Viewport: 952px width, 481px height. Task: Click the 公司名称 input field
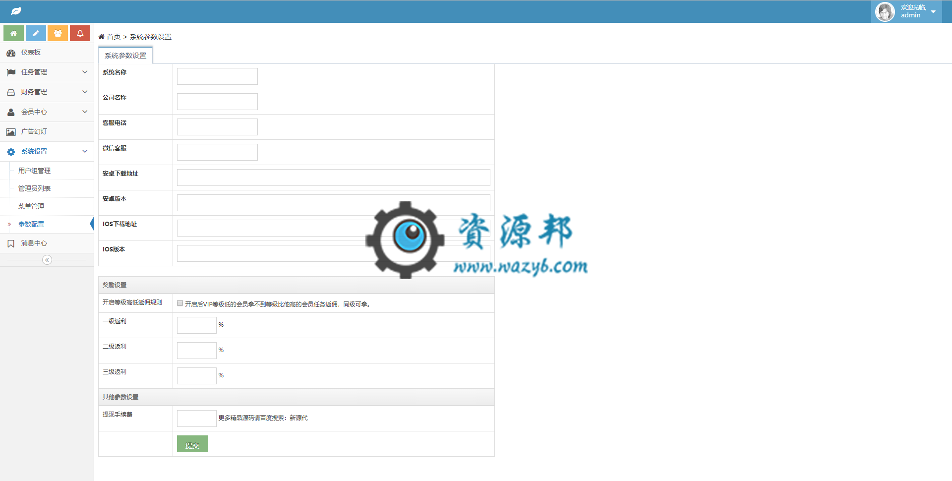point(217,102)
